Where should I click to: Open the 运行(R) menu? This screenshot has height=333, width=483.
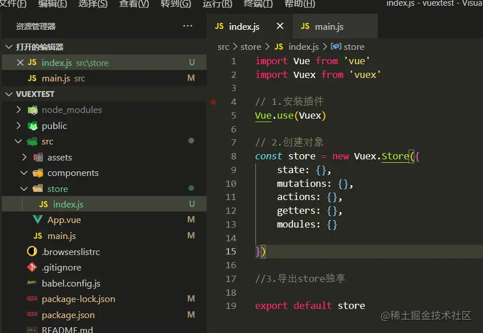(x=217, y=3)
